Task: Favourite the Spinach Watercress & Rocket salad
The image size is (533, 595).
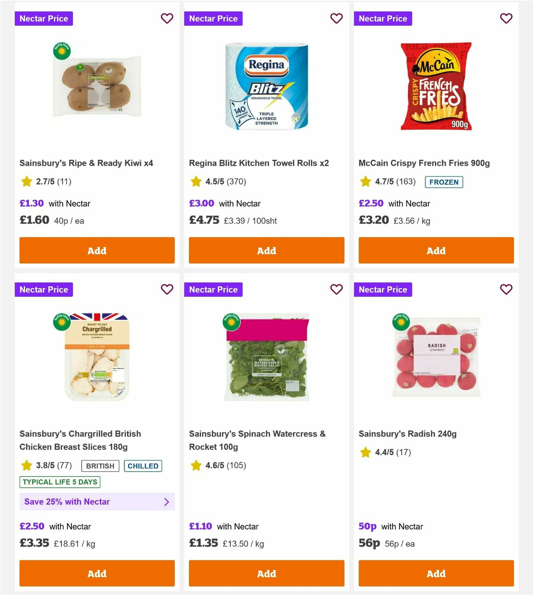Action: point(336,289)
